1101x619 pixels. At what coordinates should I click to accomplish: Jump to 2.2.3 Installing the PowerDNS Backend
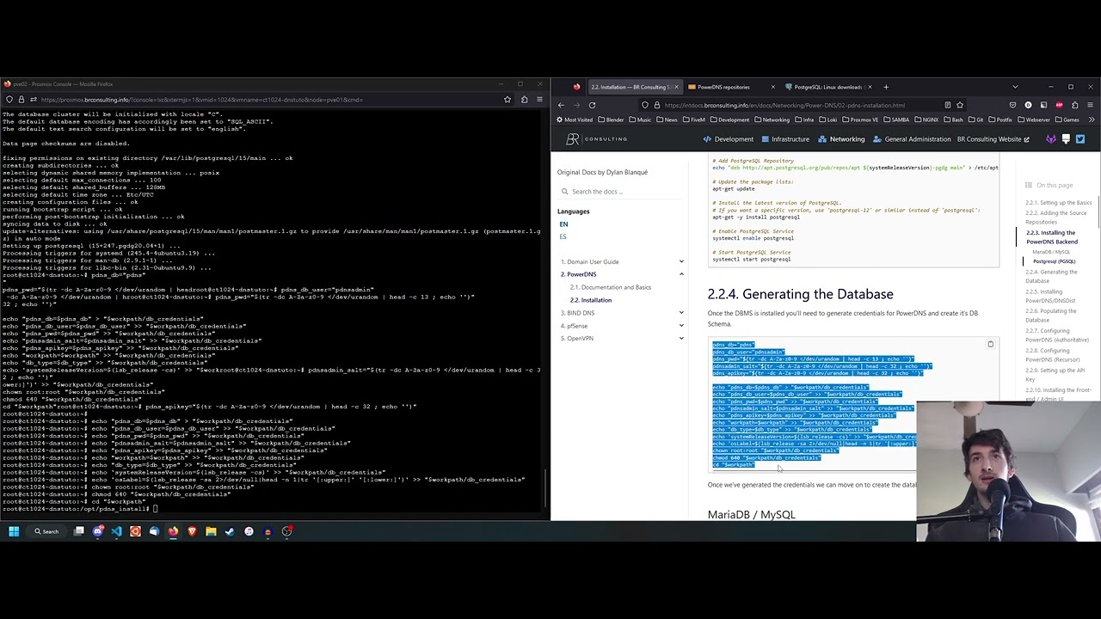point(1051,237)
